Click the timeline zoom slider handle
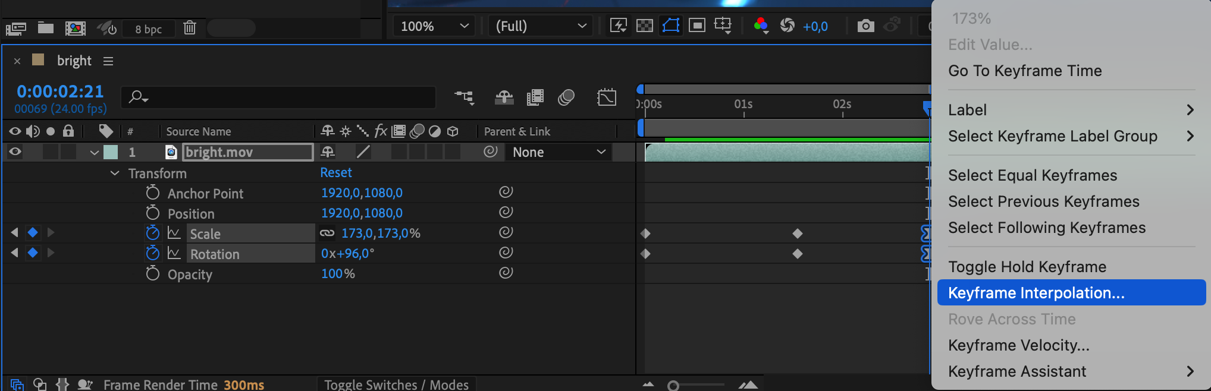The width and height of the screenshot is (1211, 391). [673, 386]
